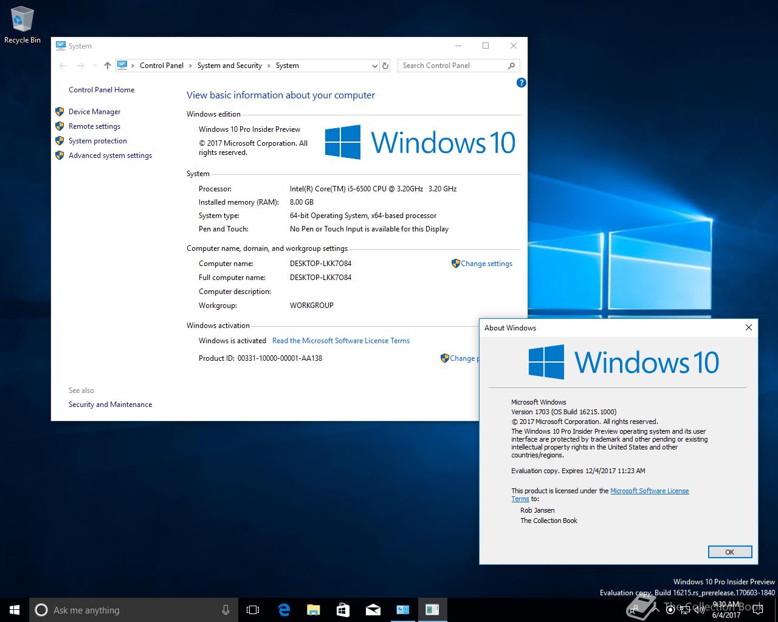Click the licensee name Rob Jansen
This screenshot has width=778, height=622.
point(537,510)
